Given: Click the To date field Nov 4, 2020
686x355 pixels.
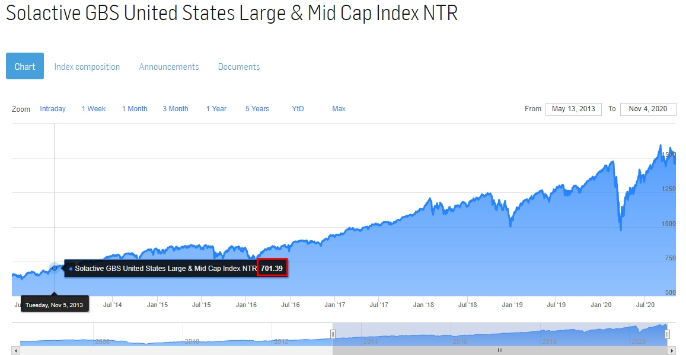Looking at the screenshot, I should pyautogui.click(x=648, y=109).
